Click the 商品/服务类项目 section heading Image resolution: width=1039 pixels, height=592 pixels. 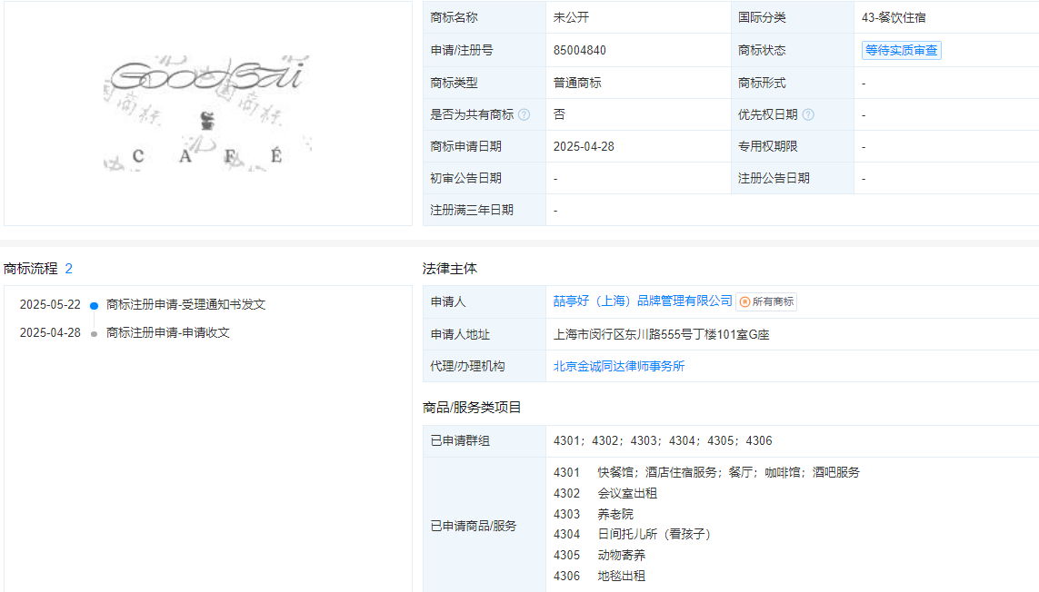click(472, 408)
